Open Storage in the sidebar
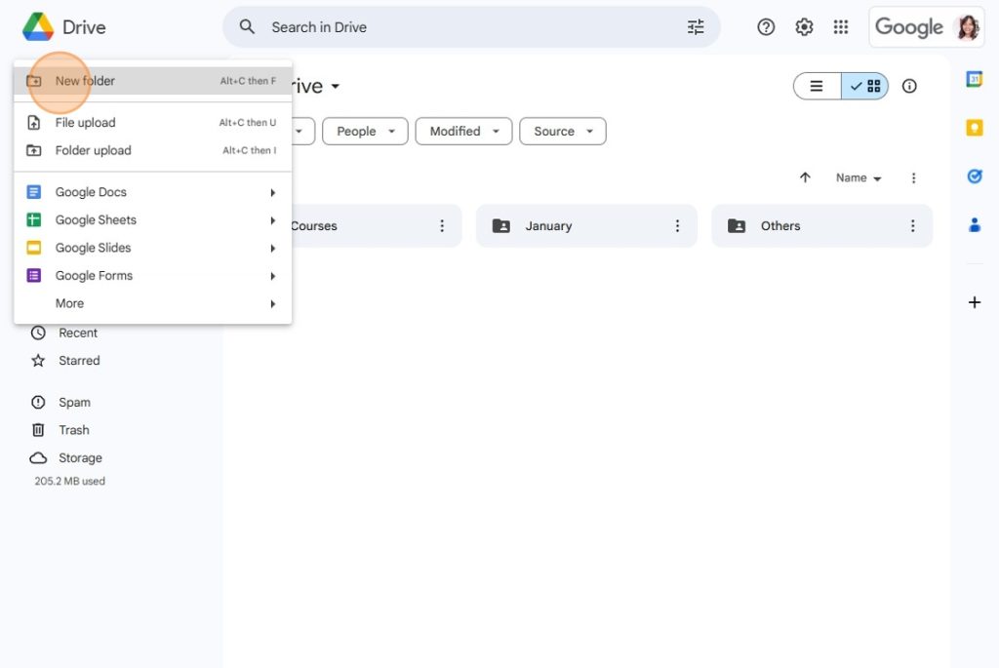Image resolution: width=999 pixels, height=668 pixels. [x=66, y=458]
